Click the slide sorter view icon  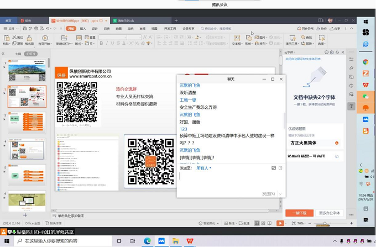coord(263,223)
